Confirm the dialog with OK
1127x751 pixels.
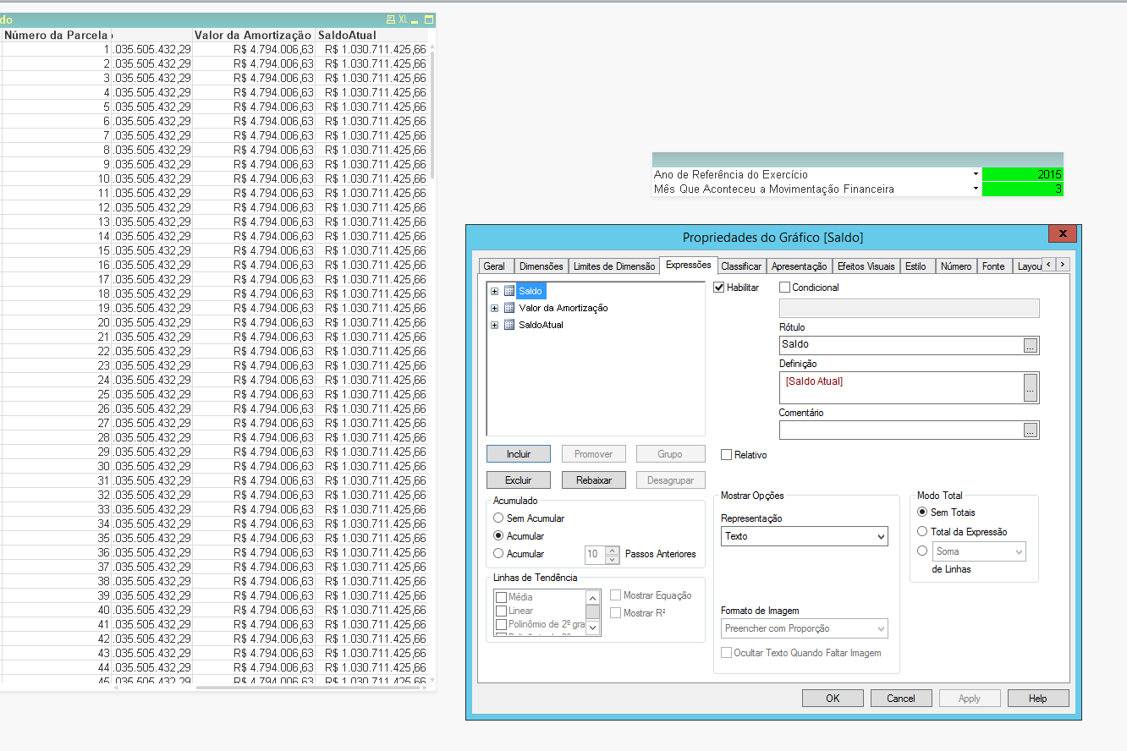pos(833,699)
